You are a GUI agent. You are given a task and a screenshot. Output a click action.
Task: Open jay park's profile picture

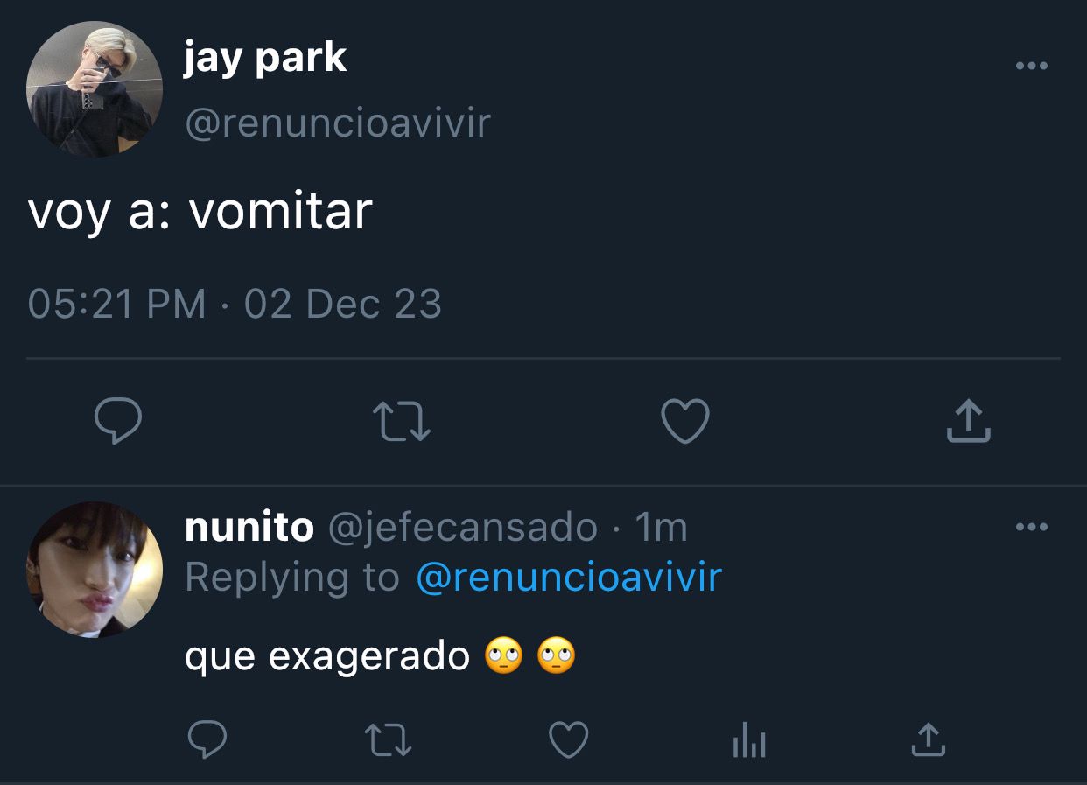pos(95,89)
